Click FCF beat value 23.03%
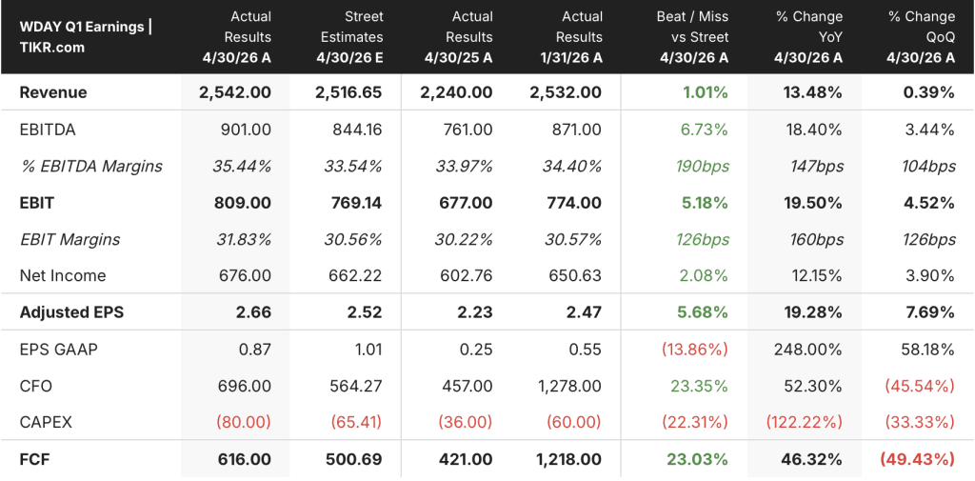This screenshot has width=975, height=481. tap(697, 460)
